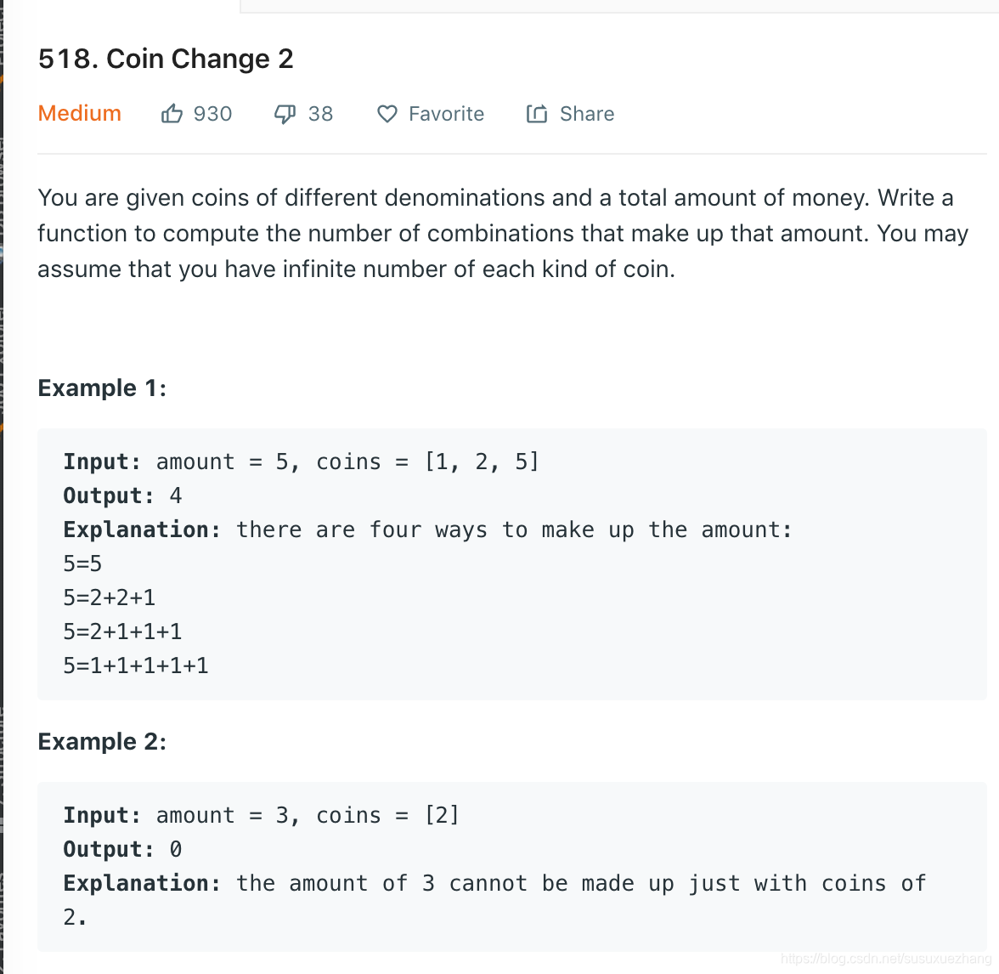The height and width of the screenshot is (974, 999).
Task: Click the heart Favorite icon
Action: pyautogui.click(x=387, y=114)
